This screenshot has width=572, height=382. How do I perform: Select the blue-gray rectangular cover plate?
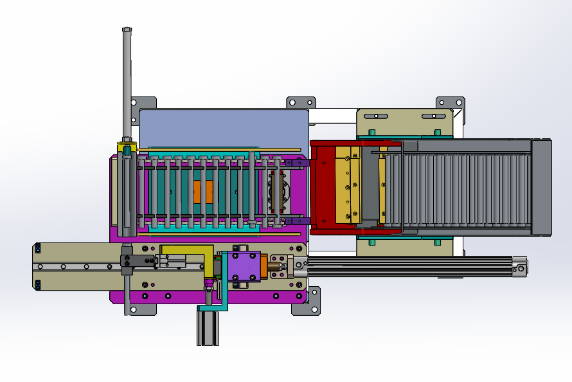(224, 128)
